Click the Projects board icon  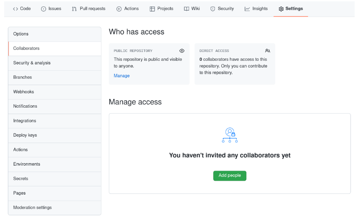tap(152, 9)
